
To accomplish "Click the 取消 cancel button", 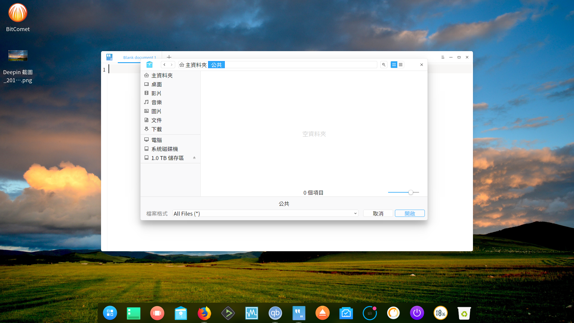I will point(378,213).
